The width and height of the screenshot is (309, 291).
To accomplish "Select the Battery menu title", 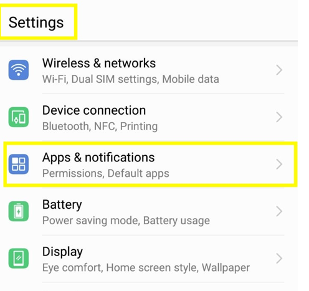I will tap(62, 205).
